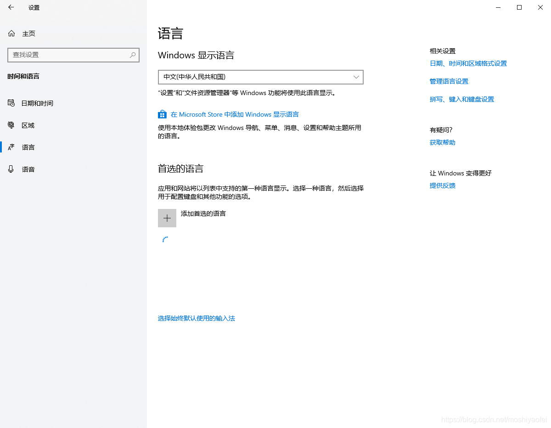Maximize the 设置 window

(519, 7)
